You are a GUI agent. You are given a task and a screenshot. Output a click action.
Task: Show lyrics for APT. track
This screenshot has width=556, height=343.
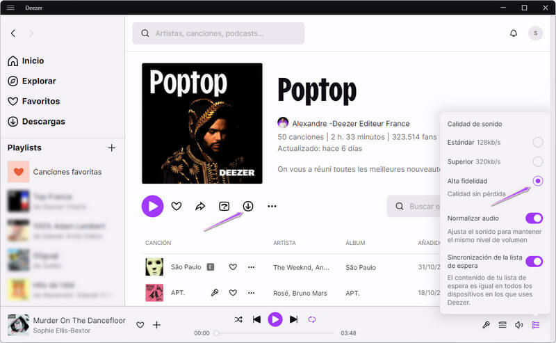click(x=215, y=293)
